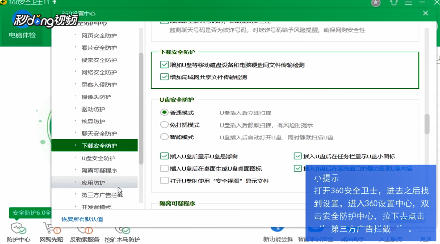The image size is (440, 244).
Task: Toggle 插入U盘后显示U盘悬浮窗 checkbox
Action: (164, 156)
